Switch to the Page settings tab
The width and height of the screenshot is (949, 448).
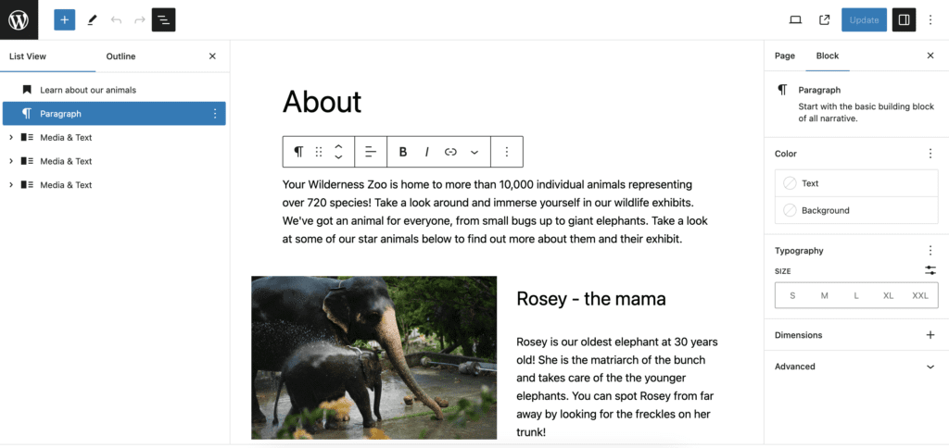point(785,56)
